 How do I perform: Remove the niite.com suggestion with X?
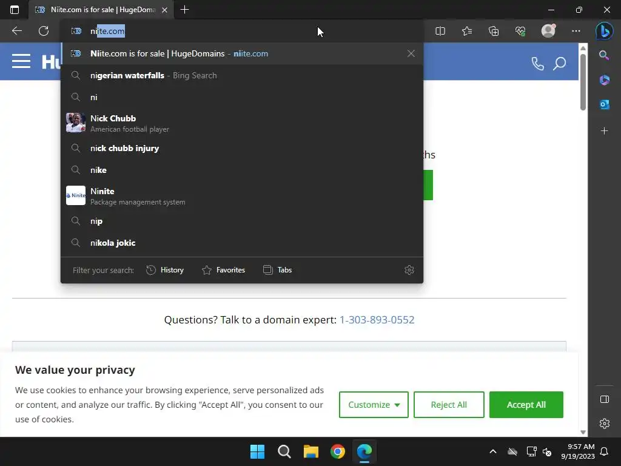point(411,53)
